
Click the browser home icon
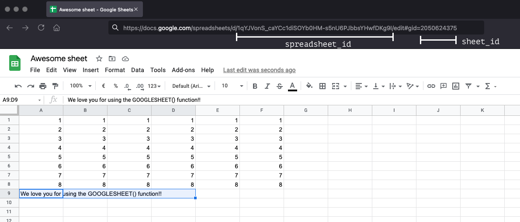click(57, 28)
